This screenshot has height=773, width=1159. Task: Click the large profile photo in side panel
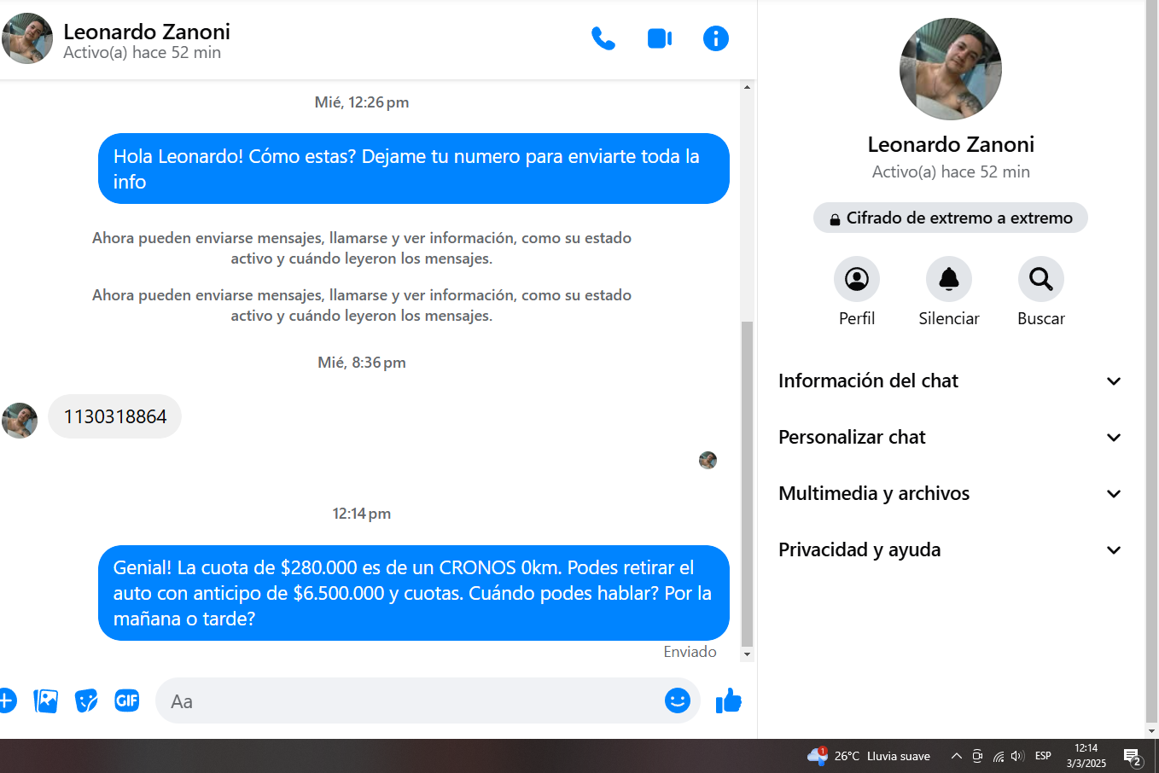pos(951,69)
